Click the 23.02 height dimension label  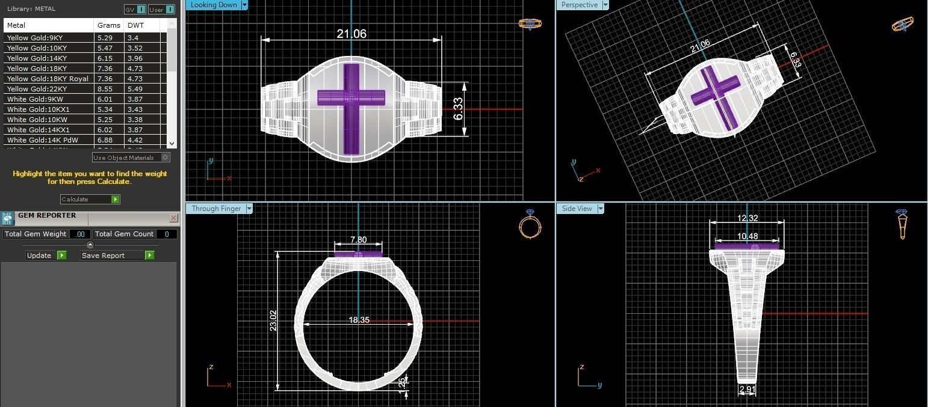273,321
